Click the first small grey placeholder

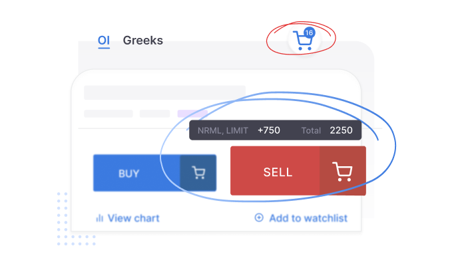pos(108,114)
